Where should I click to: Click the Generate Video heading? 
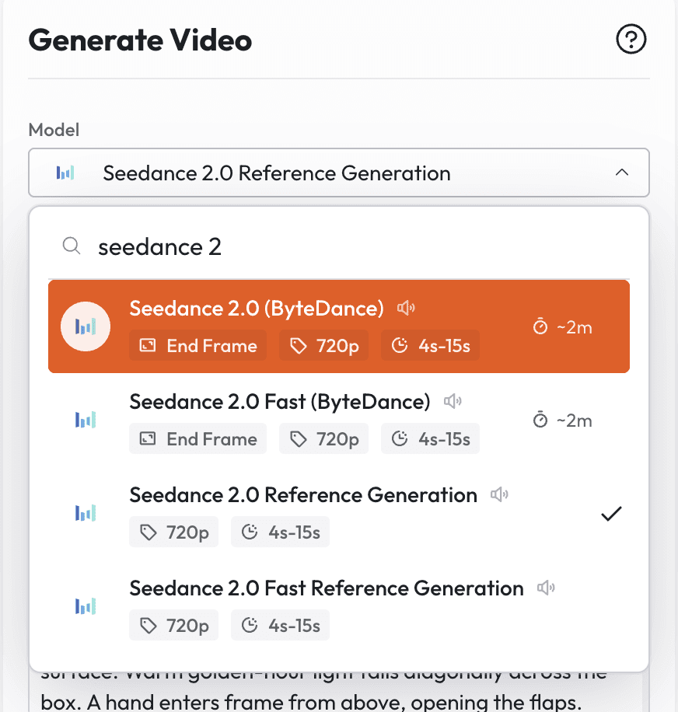tap(140, 40)
